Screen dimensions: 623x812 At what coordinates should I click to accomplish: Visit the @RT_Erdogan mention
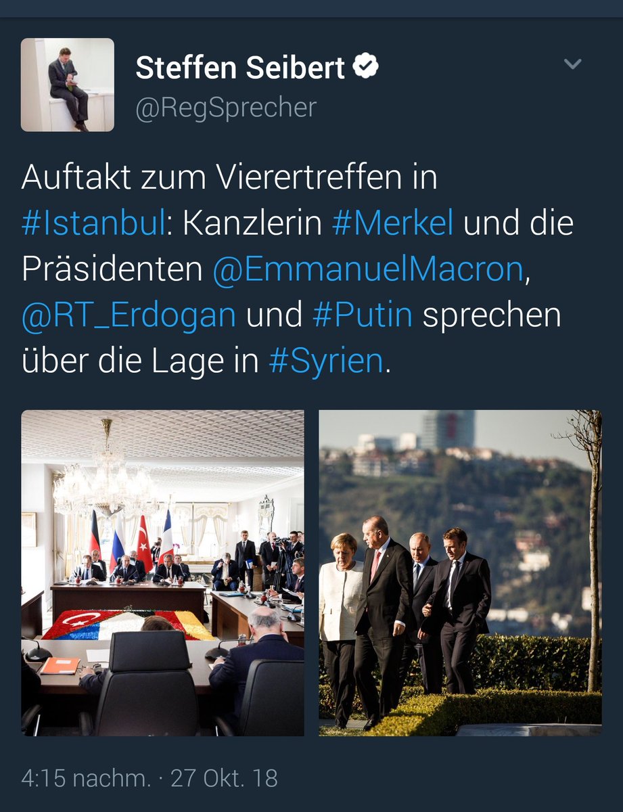129,316
